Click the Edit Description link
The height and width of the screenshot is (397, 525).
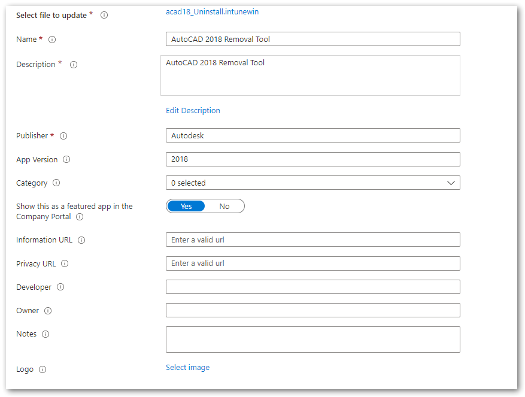(193, 111)
